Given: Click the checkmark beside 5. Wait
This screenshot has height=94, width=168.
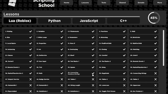Looking at the screenshot, I should click(x=155, y=31).
